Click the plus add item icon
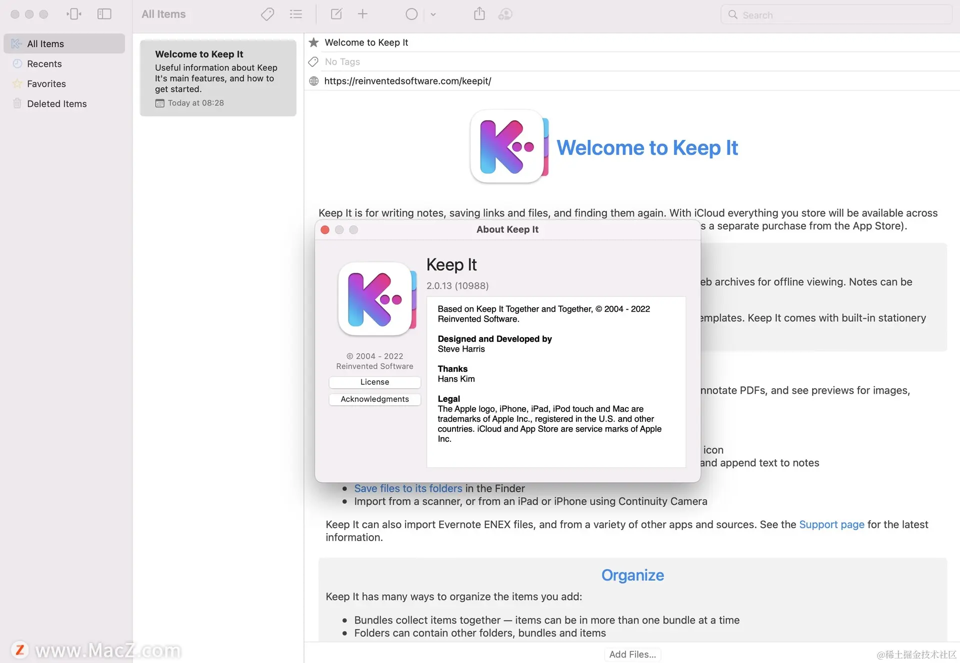Image resolution: width=960 pixels, height=663 pixels. 362,14
